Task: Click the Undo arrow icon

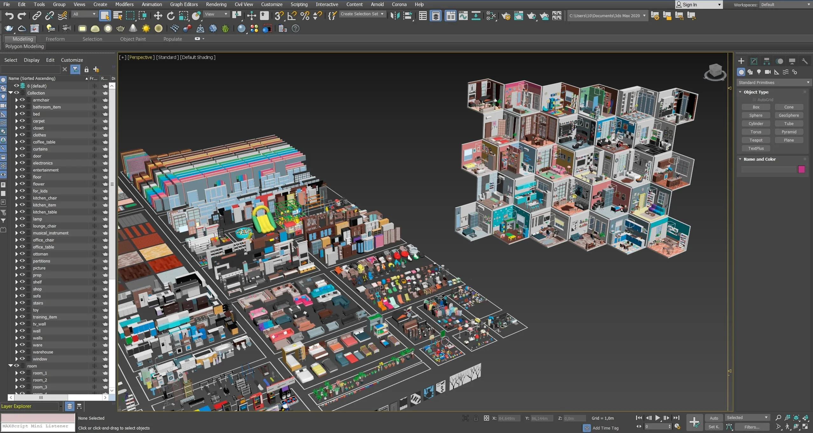Action: 9,16
